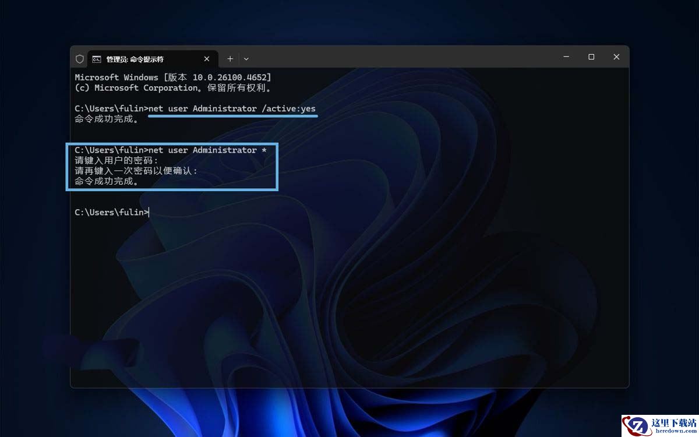Click the 请再键入一次密码以便确认 line
699x437 pixels.
point(136,171)
